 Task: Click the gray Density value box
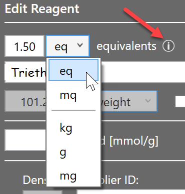(42, 192)
